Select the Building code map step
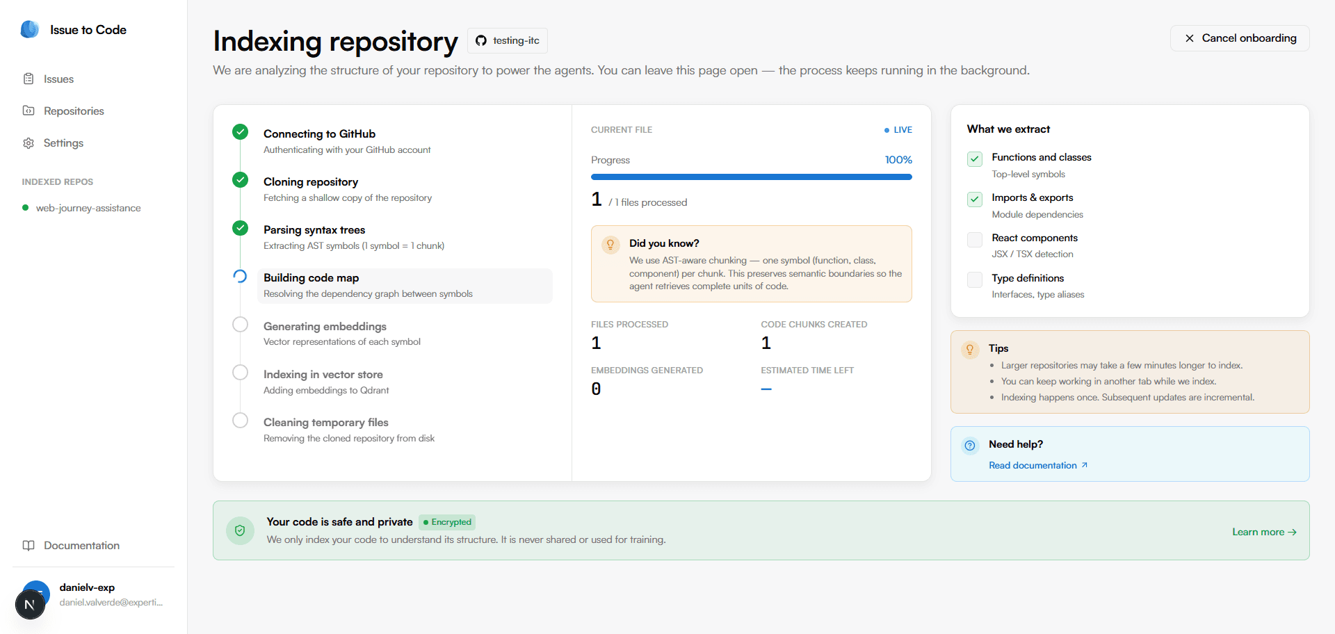 tap(405, 285)
